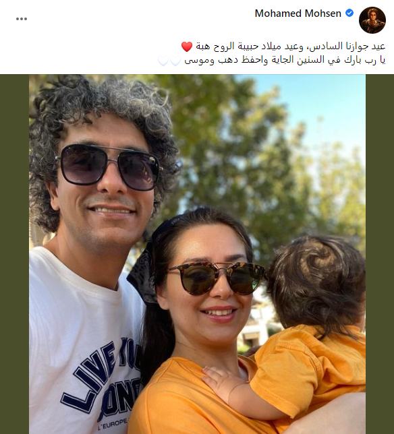Click the second Arabic caption line

[x=271, y=61]
